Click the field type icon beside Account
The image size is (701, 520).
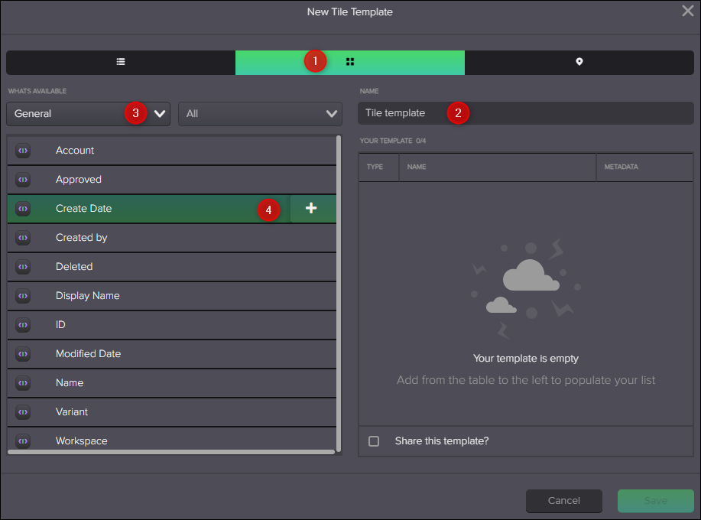22,150
